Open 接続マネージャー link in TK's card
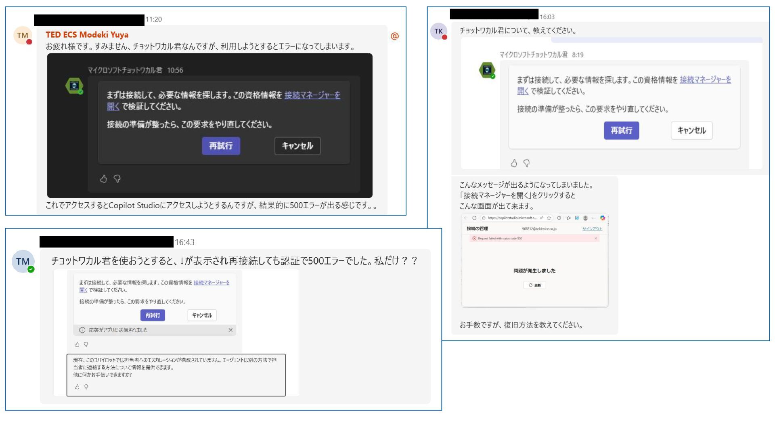775x436 pixels. (x=705, y=80)
